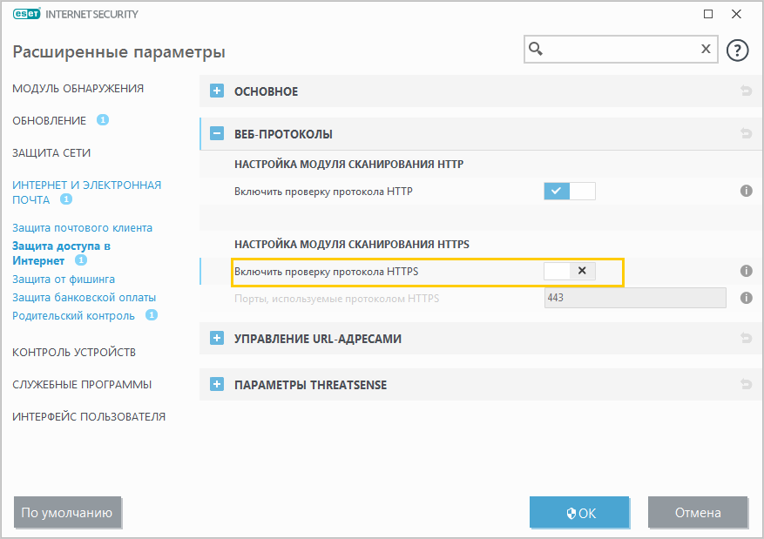Click the help question mark icon
The height and width of the screenshot is (539, 764).
(x=738, y=51)
